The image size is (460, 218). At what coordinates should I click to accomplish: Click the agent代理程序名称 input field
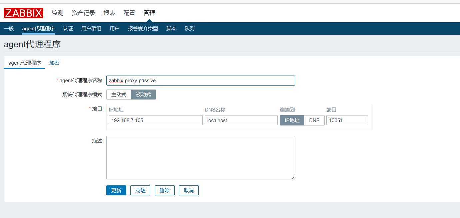point(201,81)
